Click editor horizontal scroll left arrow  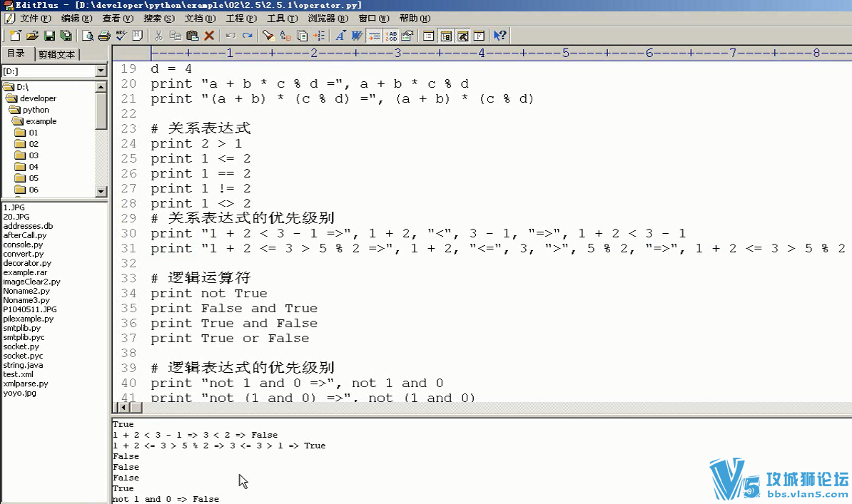[123, 407]
